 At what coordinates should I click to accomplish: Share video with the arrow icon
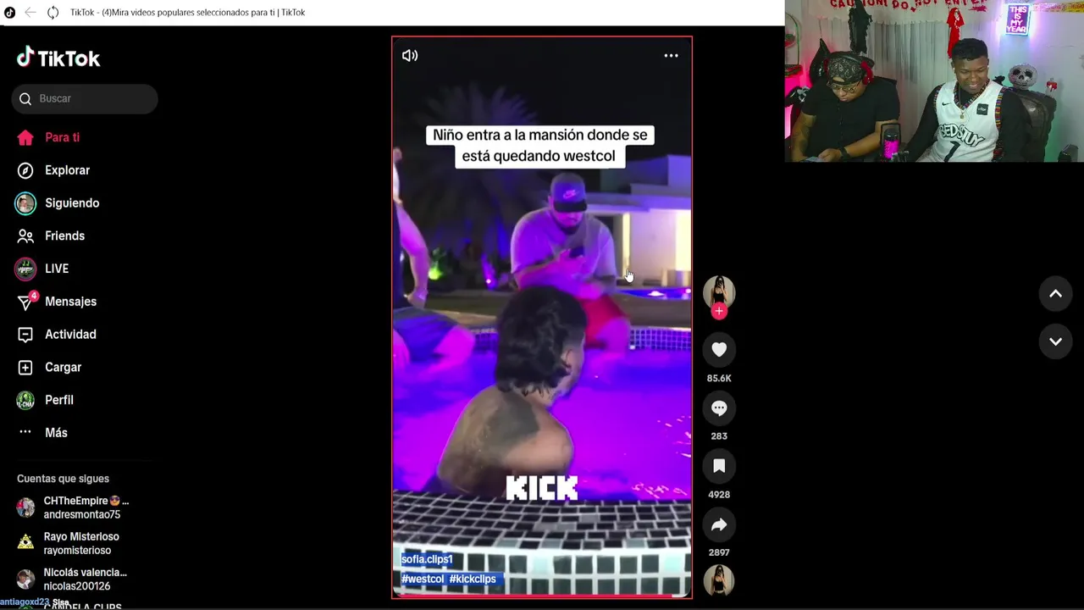tap(719, 524)
